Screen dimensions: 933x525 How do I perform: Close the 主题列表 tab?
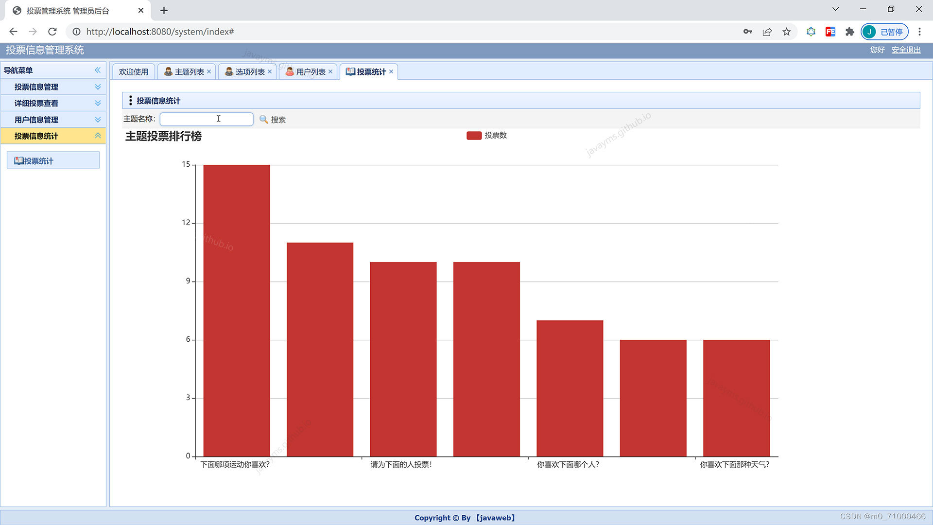[x=209, y=71]
